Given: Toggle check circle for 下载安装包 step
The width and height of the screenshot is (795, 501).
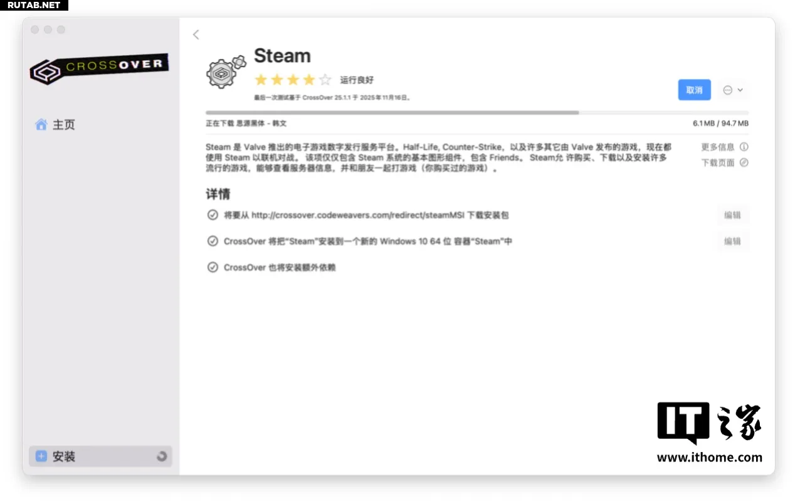Looking at the screenshot, I should [213, 215].
